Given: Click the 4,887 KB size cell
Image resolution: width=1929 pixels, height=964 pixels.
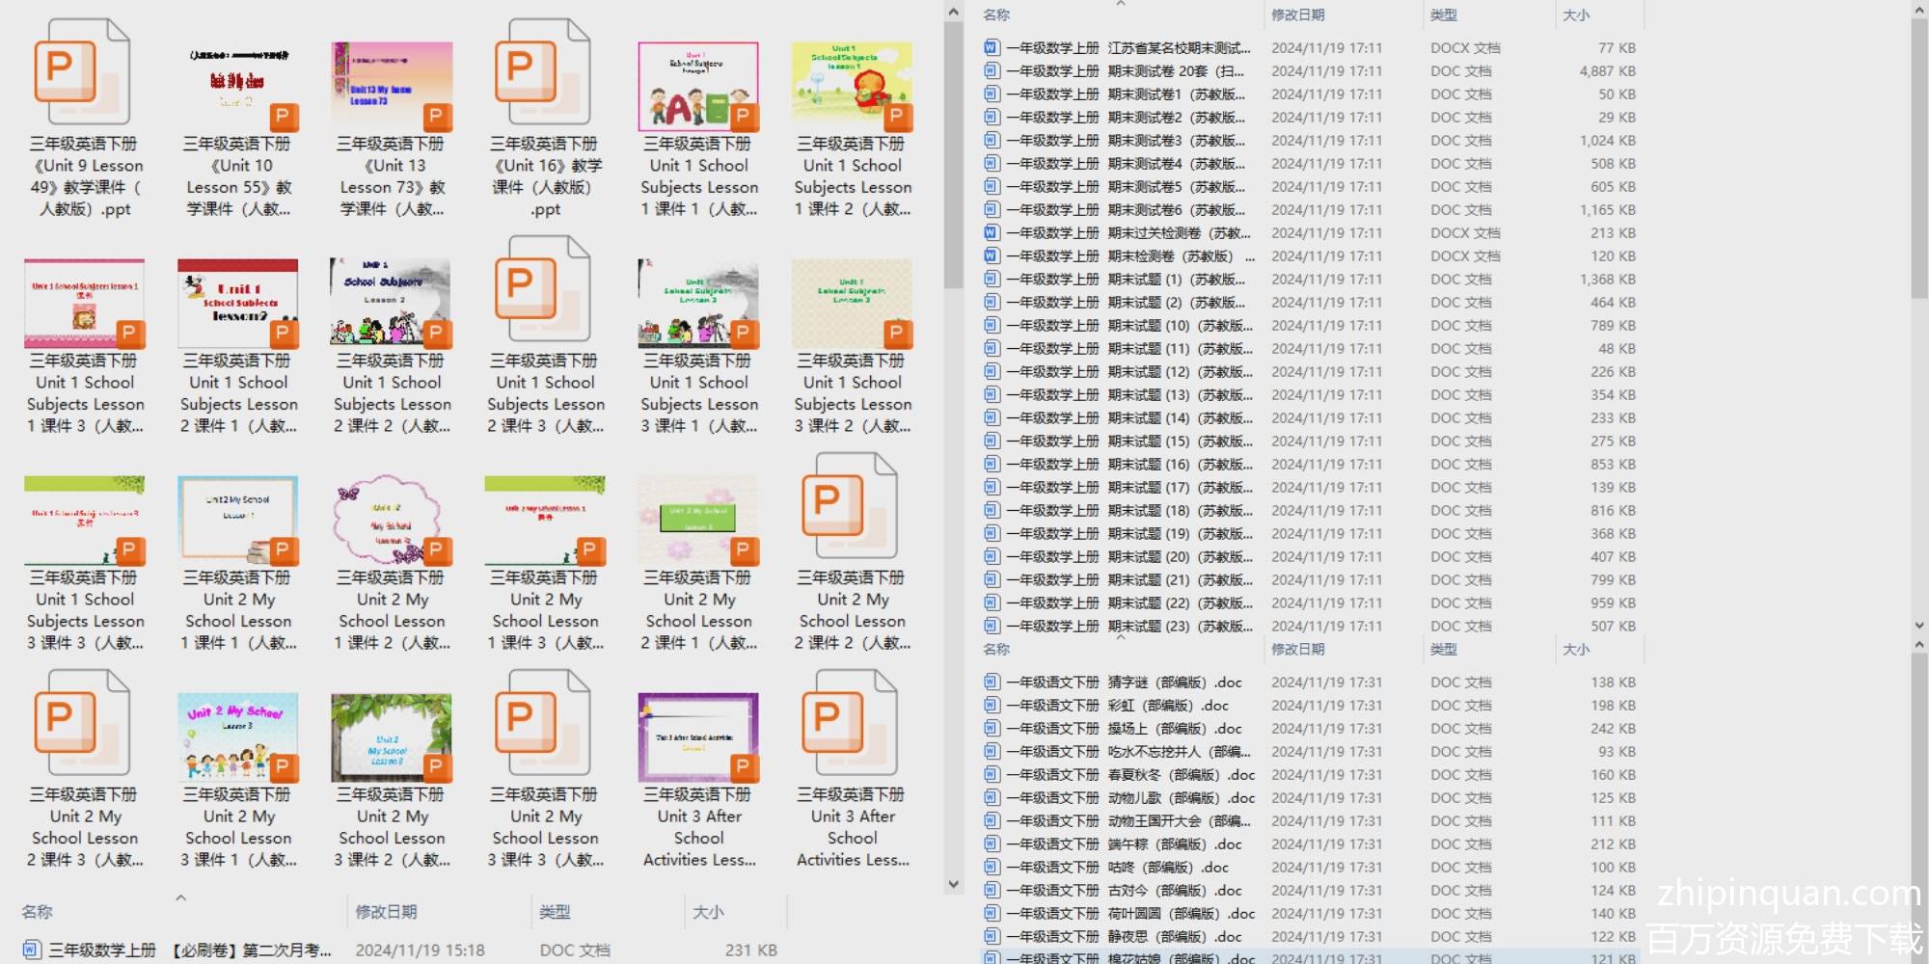Looking at the screenshot, I should pos(1607,70).
